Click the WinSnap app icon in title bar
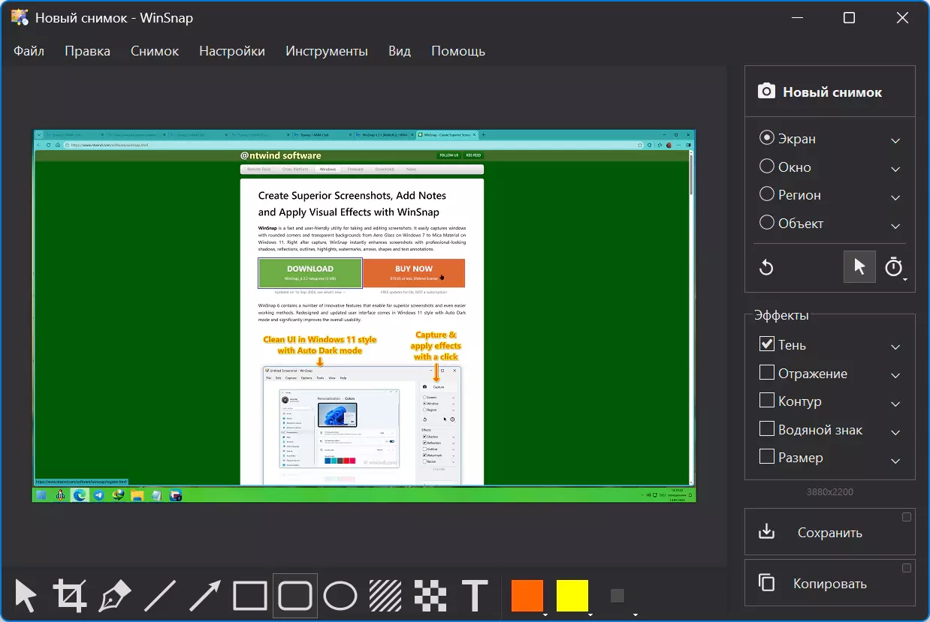The height and width of the screenshot is (622, 930). pos(20,17)
